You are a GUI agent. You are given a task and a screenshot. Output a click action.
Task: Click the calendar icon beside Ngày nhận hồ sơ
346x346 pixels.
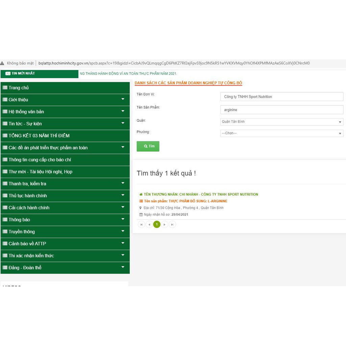[141, 215]
